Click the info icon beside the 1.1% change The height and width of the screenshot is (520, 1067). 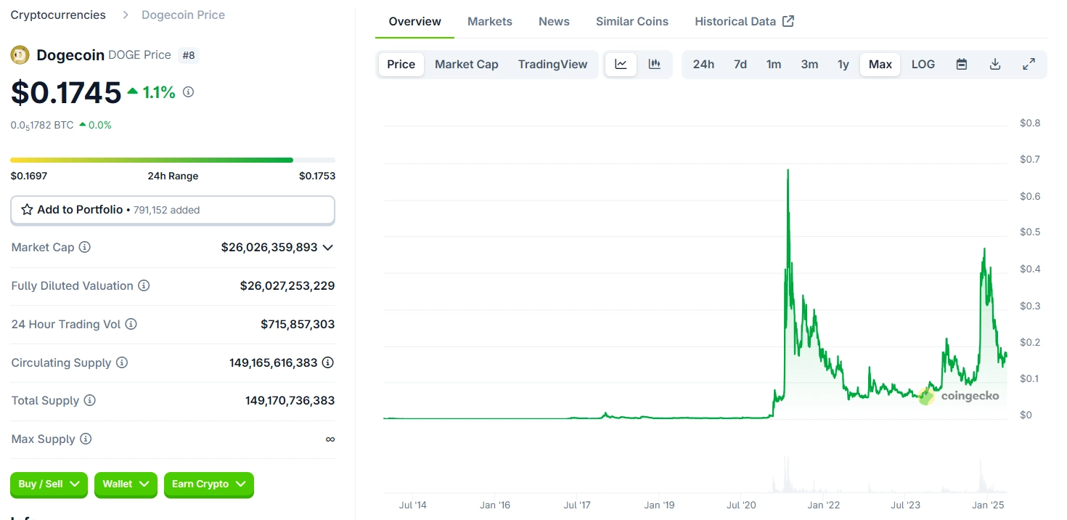point(188,92)
